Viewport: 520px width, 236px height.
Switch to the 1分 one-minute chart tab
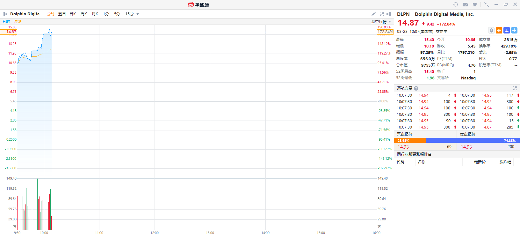[106, 14]
